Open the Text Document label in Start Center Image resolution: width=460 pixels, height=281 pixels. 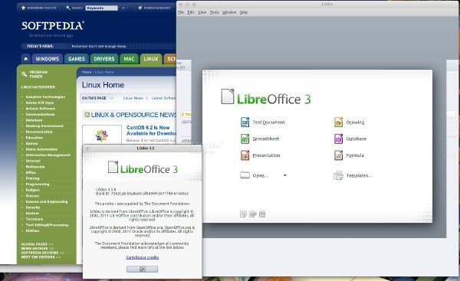[x=269, y=123]
